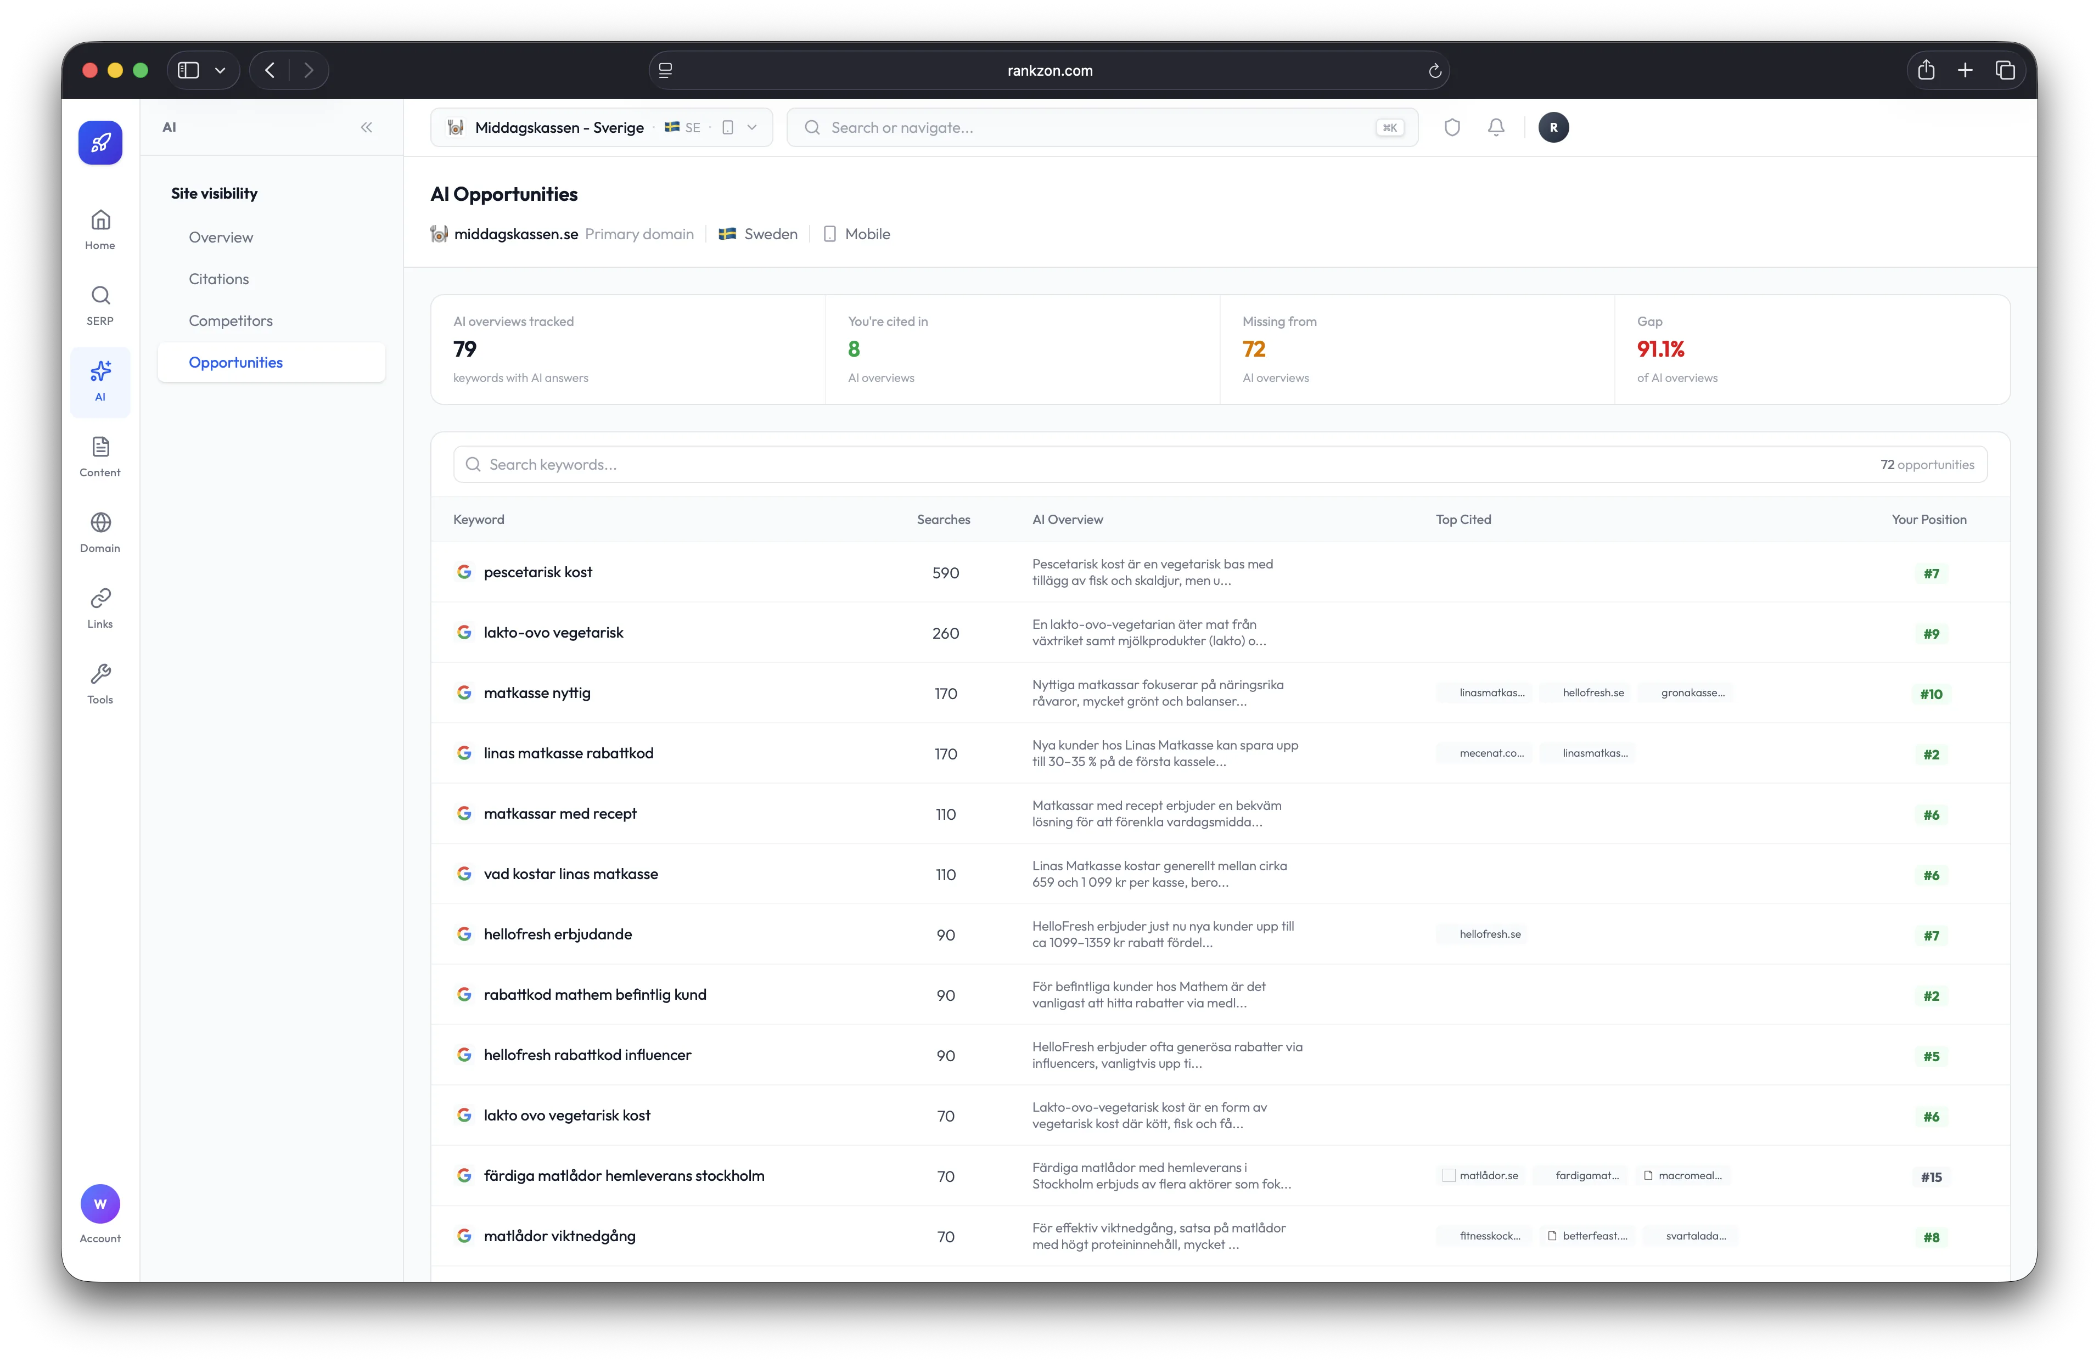The image size is (2099, 1363).
Task: Go to Citations page
Action: (x=218, y=279)
